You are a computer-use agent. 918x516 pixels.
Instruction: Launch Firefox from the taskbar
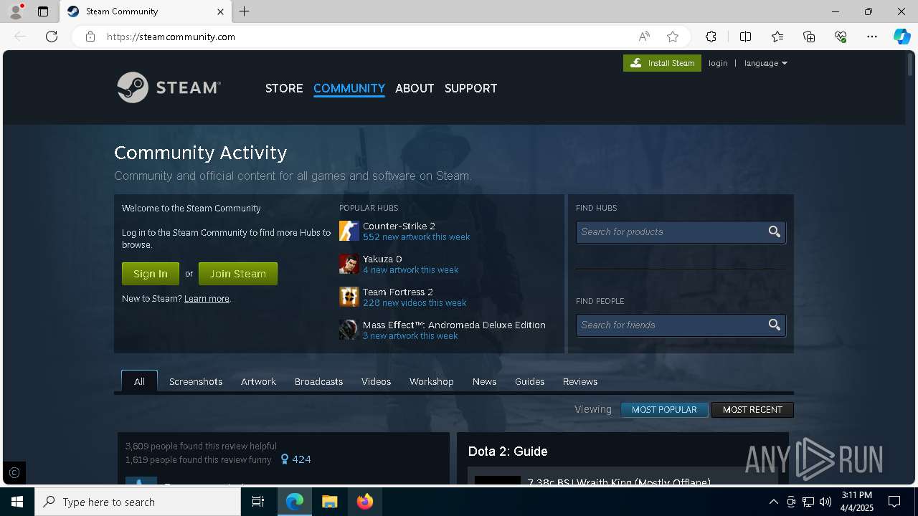(x=365, y=502)
